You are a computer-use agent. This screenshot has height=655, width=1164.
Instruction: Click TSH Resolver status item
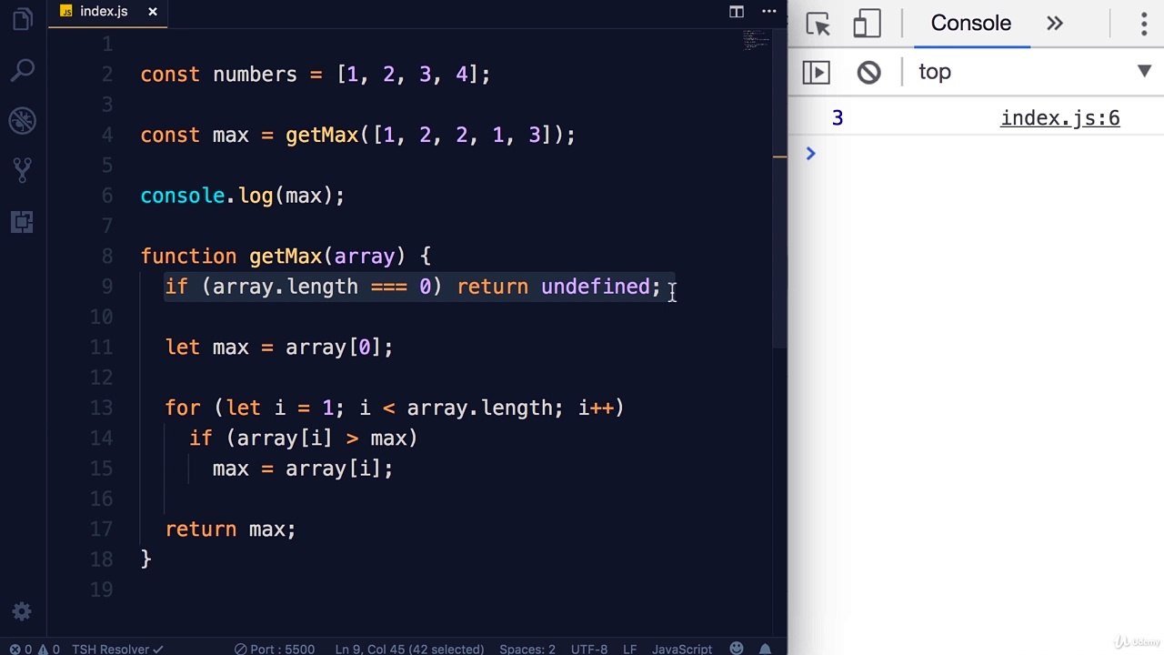click(117, 649)
